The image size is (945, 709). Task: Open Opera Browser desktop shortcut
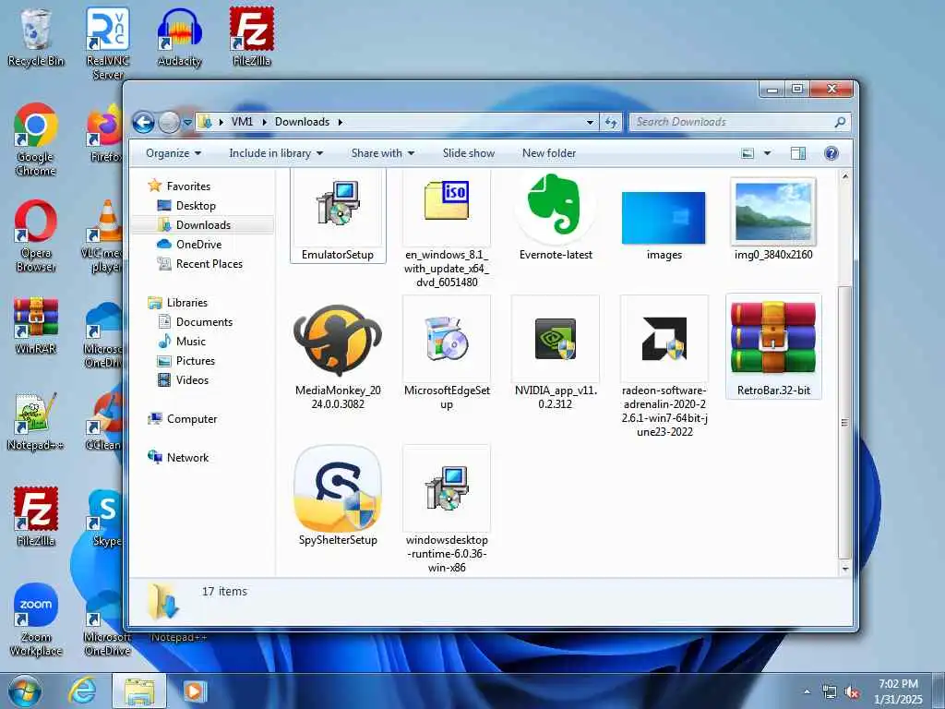(x=36, y=236)
